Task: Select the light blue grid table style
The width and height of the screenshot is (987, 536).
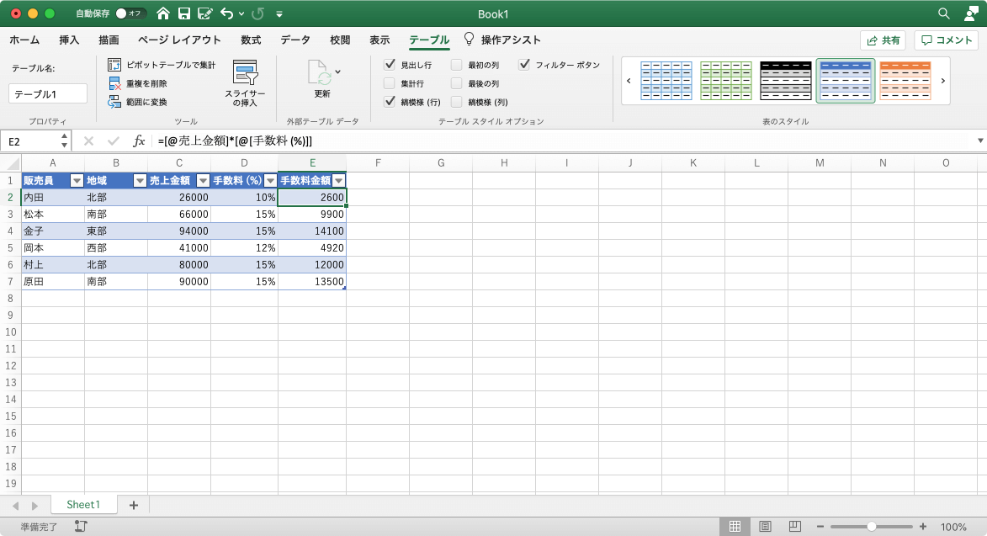Action: pyautogui.click(x=666, y=81)
